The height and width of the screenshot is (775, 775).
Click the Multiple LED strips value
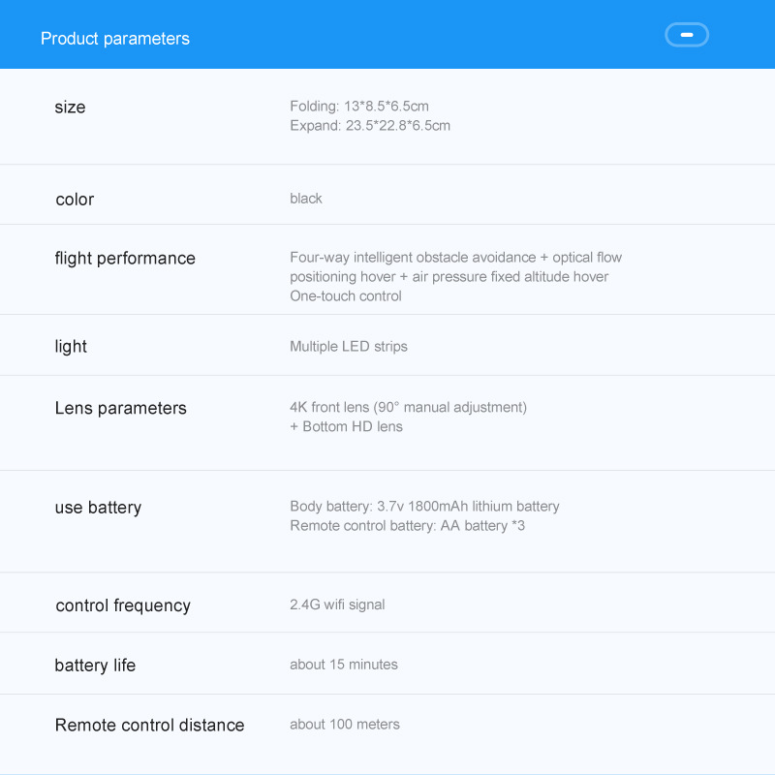(349, 347)
